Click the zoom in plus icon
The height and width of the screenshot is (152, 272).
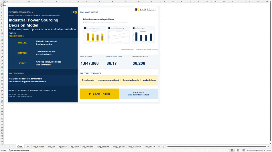265,151
